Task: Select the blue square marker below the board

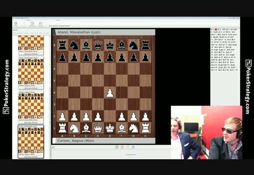Action: coord(133,147)
